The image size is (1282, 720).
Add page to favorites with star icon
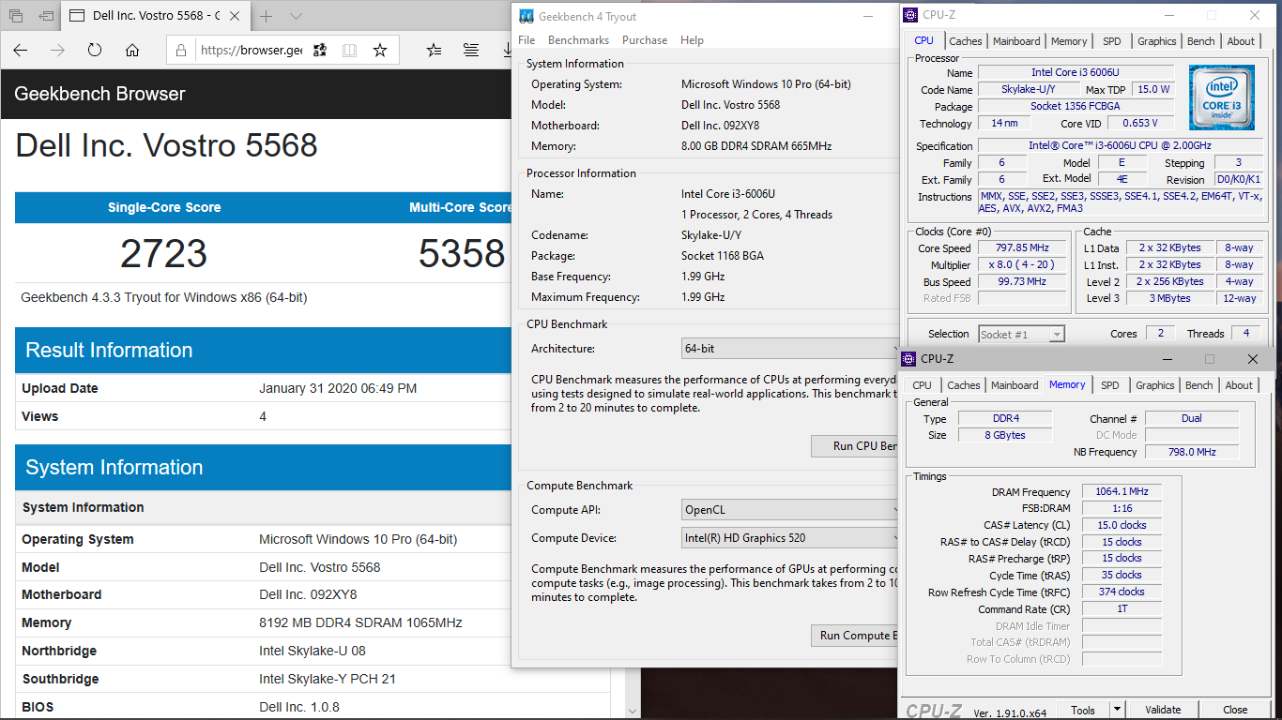379,51
